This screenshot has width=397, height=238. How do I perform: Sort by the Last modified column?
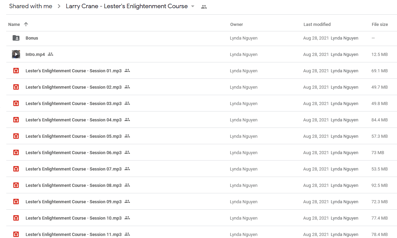click(317, 24)
